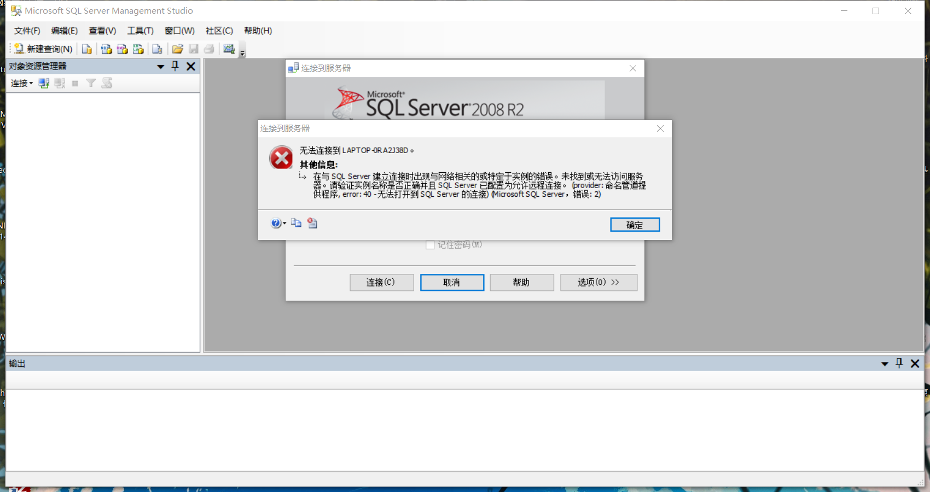
Task: Open the 社区(C) menu
Action: [219, 31]
